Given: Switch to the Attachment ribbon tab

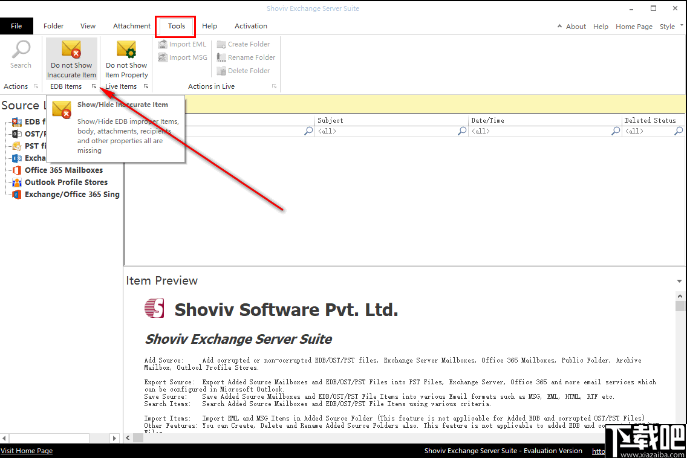Looking at the screenshot, I should (131, 26).
